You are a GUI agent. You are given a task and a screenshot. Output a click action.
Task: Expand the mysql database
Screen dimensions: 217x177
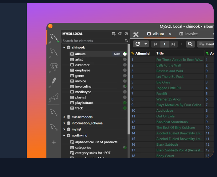pyautogui.click(x=64, y=129)
